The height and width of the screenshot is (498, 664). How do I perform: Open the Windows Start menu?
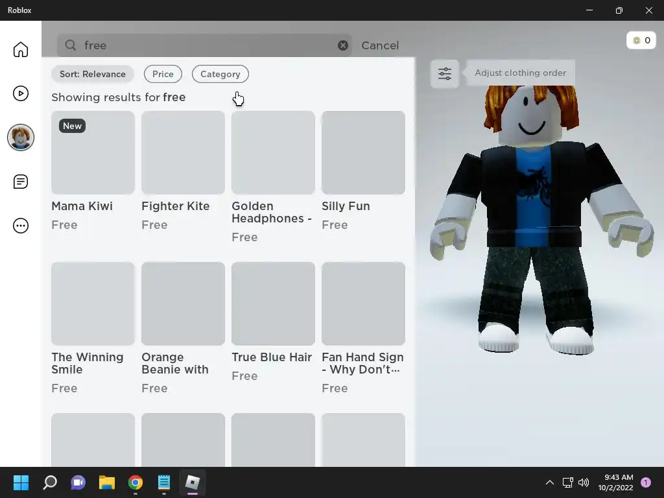(21, 482)
